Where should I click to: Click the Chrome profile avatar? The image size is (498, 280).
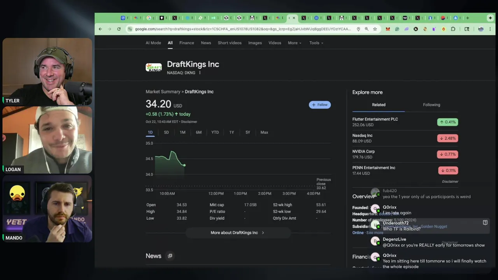[x=481, y=29]
